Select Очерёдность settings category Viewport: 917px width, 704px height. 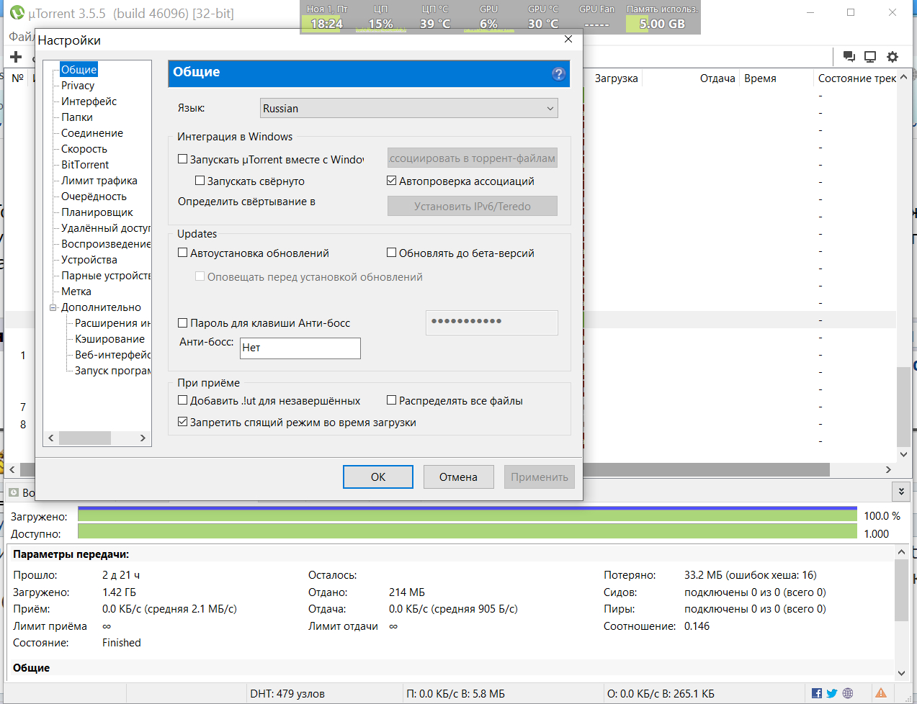pos(94,197)
